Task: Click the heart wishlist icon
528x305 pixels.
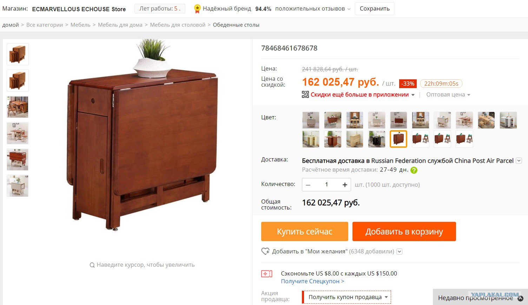Action: tap(265, 251)
